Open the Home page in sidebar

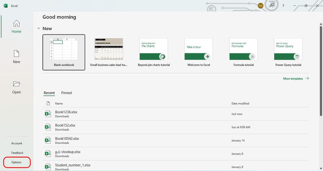[16, 26]
